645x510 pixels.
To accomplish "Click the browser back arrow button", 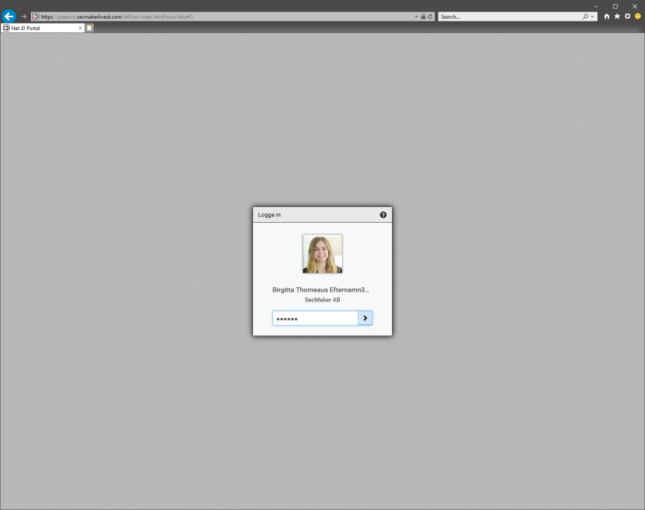I will 9,16.
